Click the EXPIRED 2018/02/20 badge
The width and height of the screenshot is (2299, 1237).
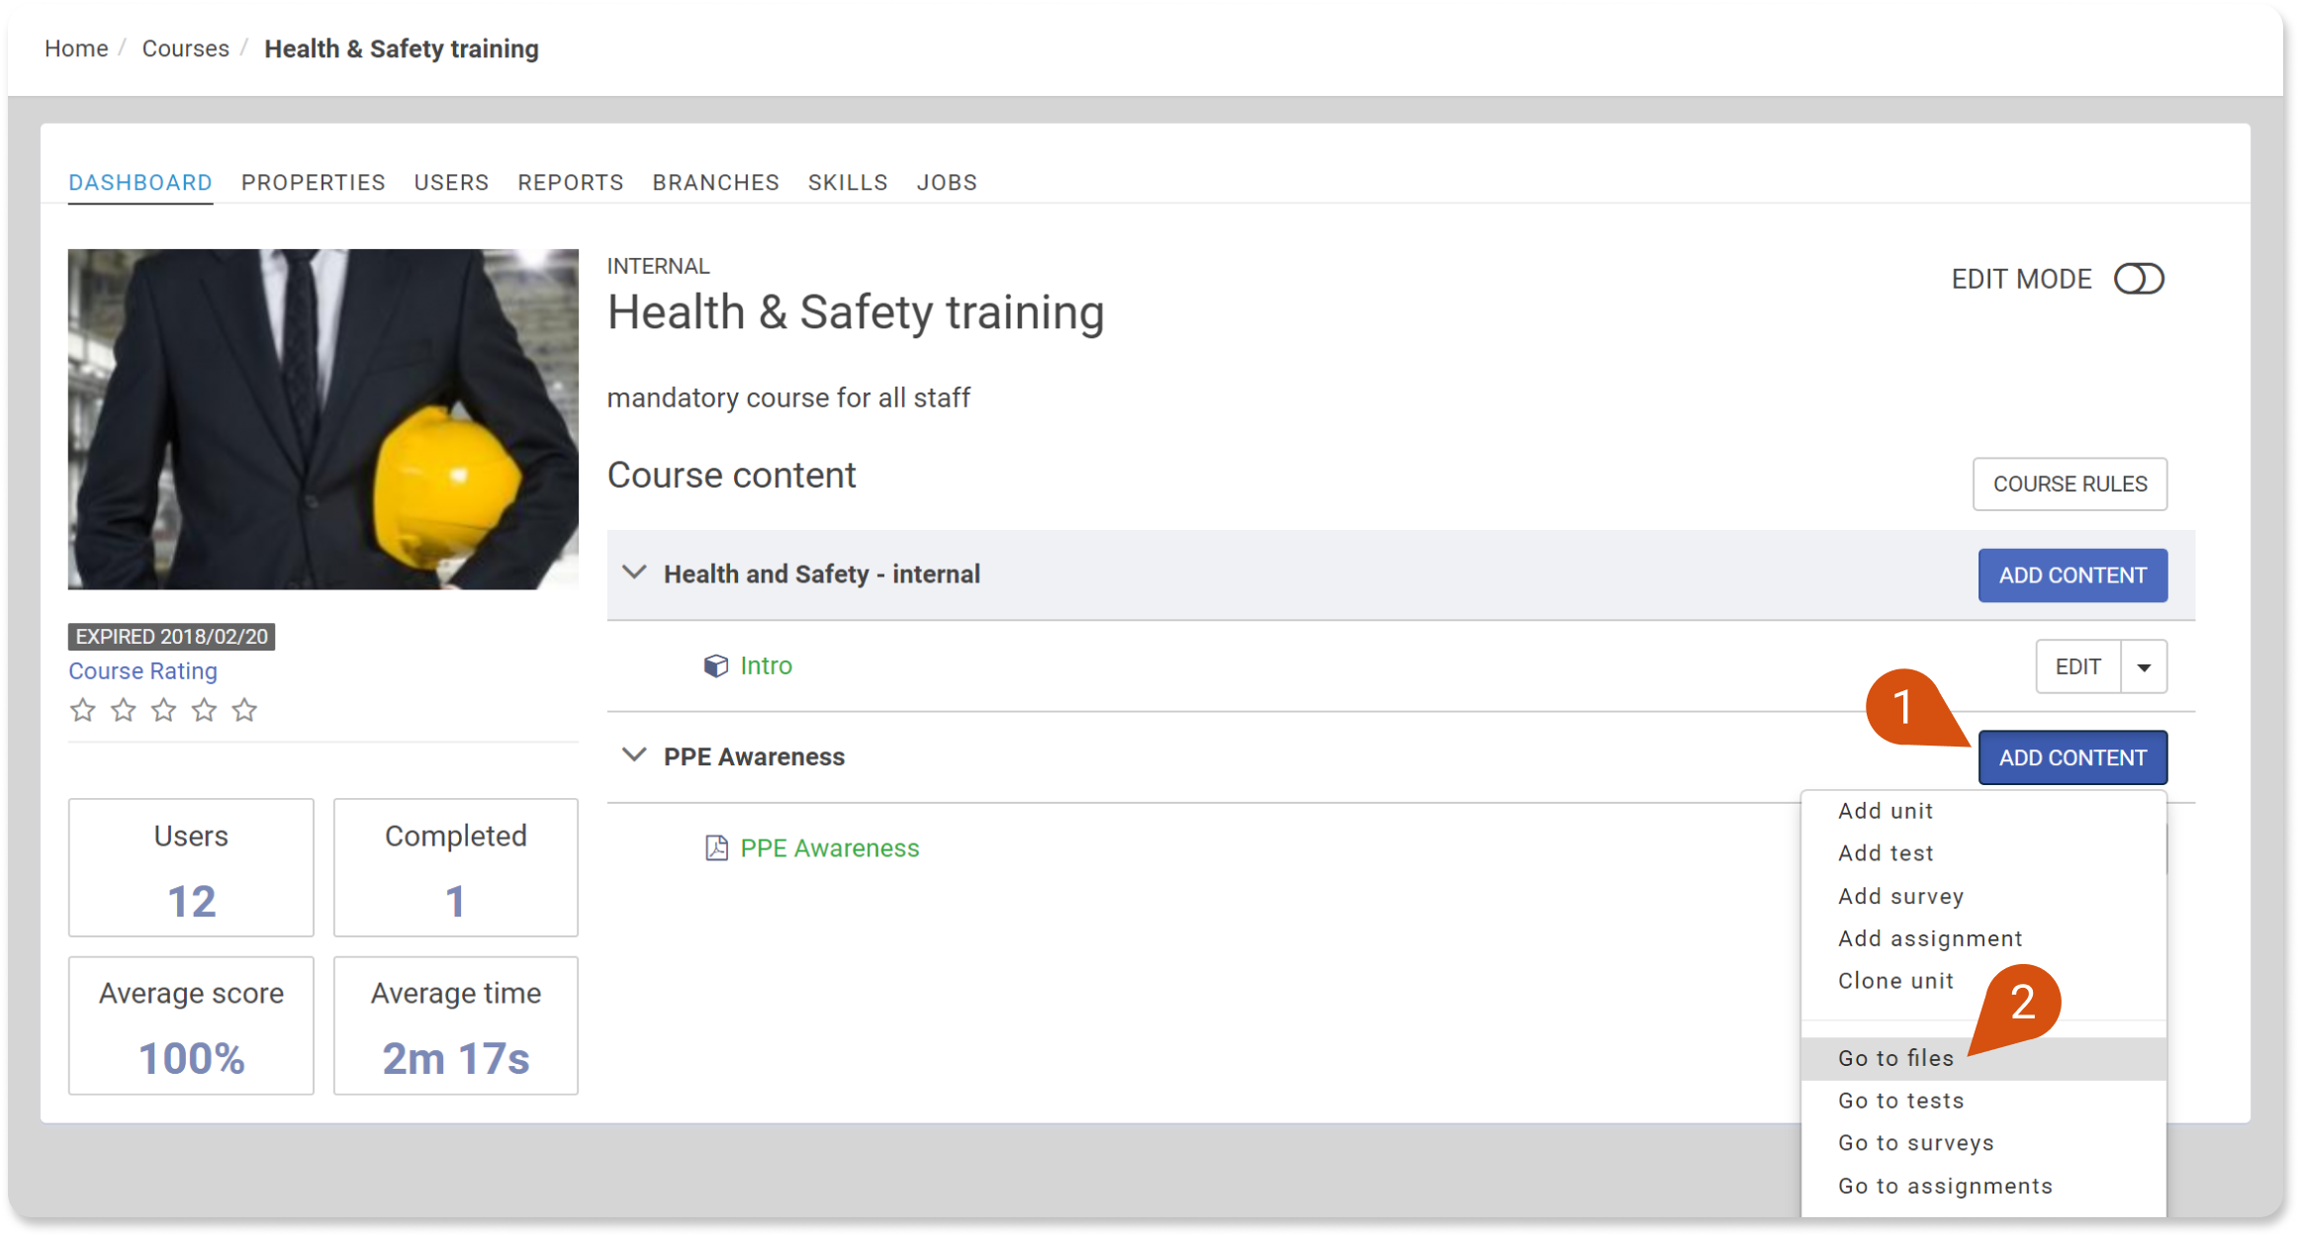point(171,637)
